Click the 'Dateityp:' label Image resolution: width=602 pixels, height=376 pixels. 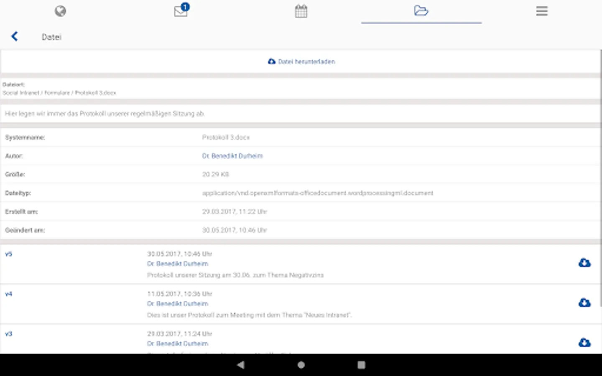[x=18, y=193]
